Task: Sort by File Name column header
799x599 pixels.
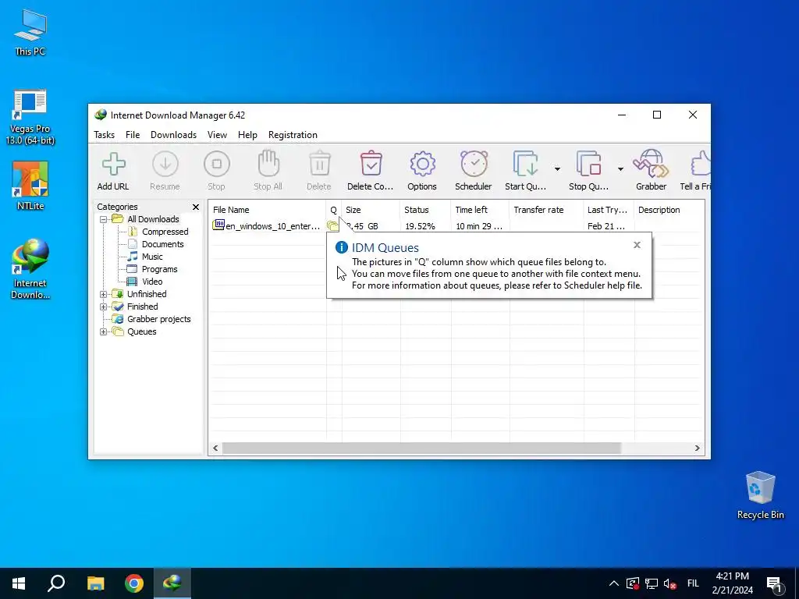Action: pos(268,210)
